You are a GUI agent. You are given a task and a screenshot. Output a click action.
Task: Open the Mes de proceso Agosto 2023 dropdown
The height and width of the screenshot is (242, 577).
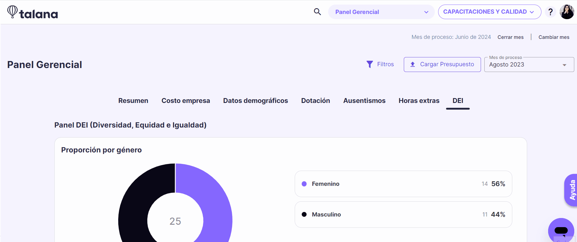(x=529, y=65)
